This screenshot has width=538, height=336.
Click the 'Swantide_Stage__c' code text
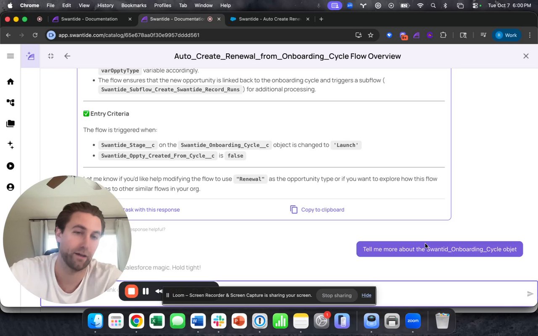click(128, 145)
